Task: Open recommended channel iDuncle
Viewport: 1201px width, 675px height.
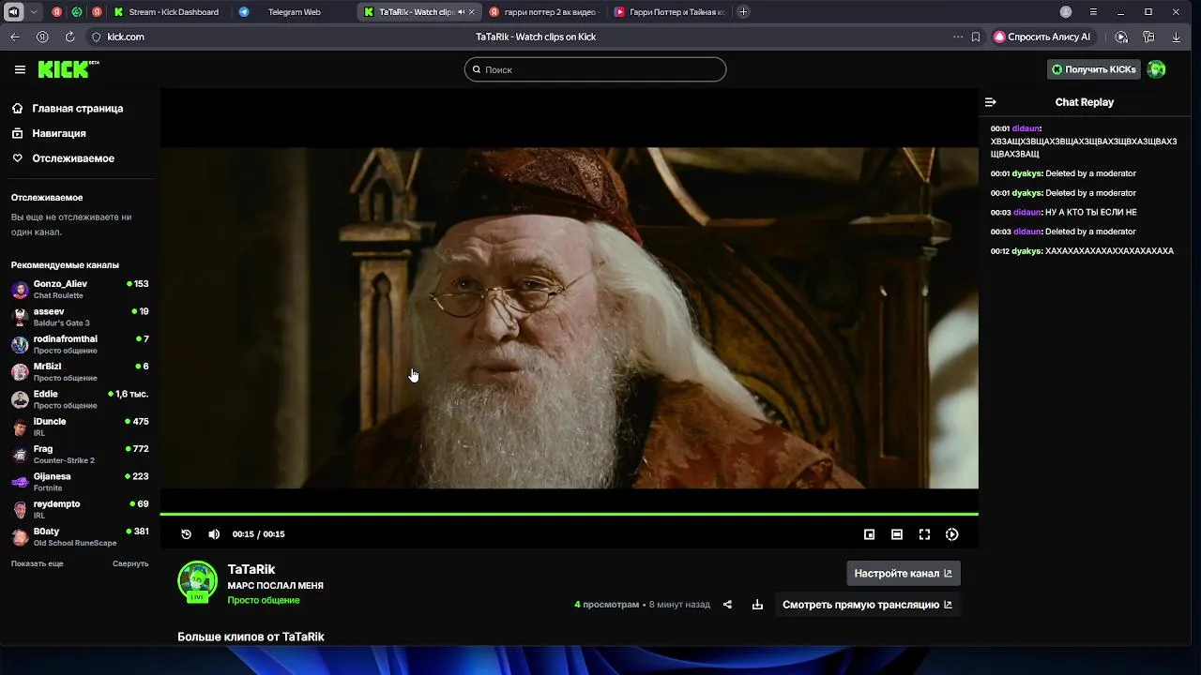Action: tap(80, 427)
